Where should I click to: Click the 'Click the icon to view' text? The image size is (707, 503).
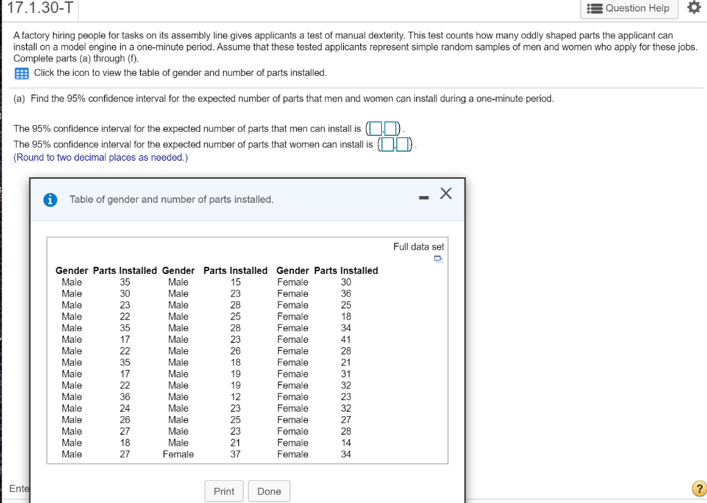tap(180, 72)
